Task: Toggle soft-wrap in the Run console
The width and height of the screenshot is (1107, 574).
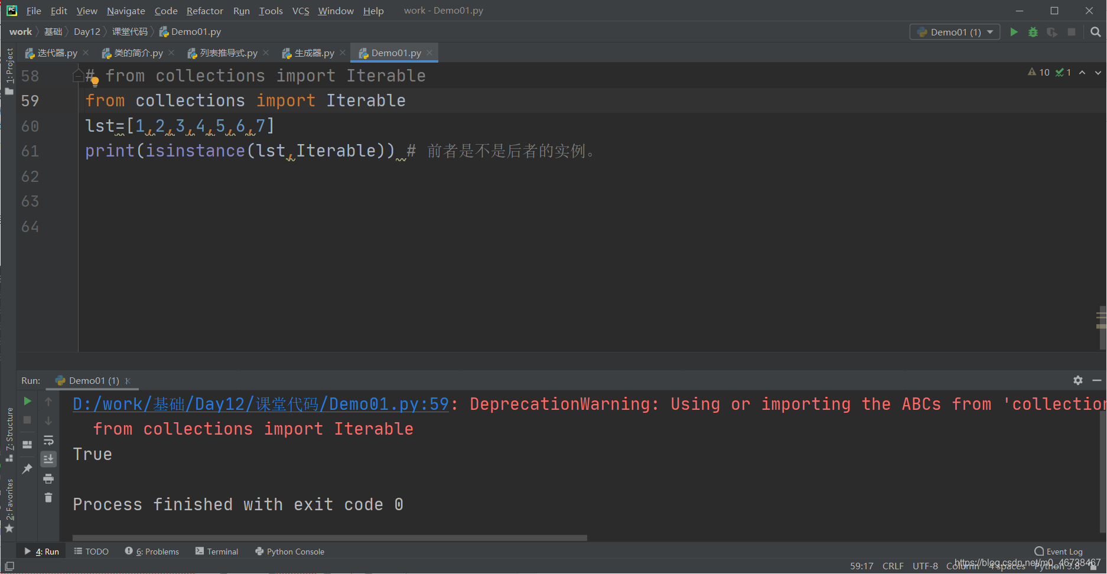Action: tap(48, 440)
